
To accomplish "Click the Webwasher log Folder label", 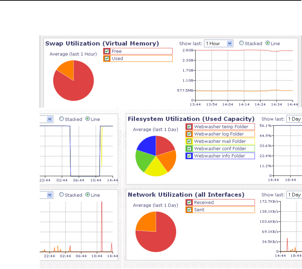I will pyautogui.click(x=219, y=134).
